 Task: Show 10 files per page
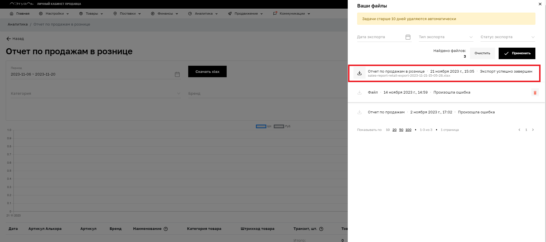coord(388,130)
